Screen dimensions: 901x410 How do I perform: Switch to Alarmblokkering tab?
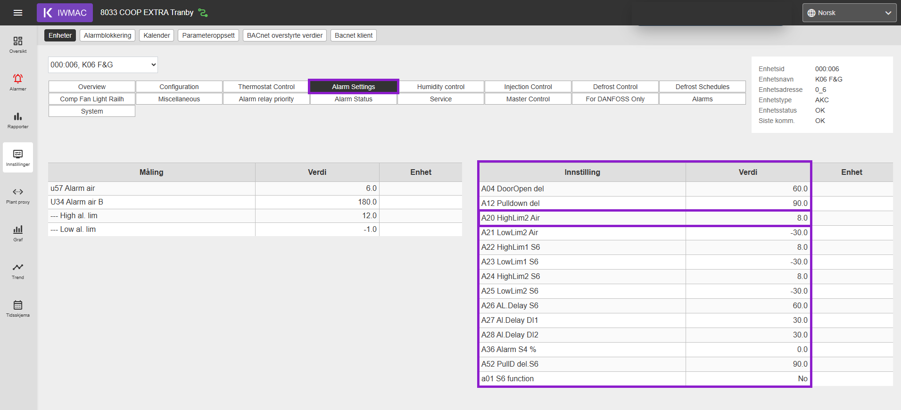tap(107, 35)
